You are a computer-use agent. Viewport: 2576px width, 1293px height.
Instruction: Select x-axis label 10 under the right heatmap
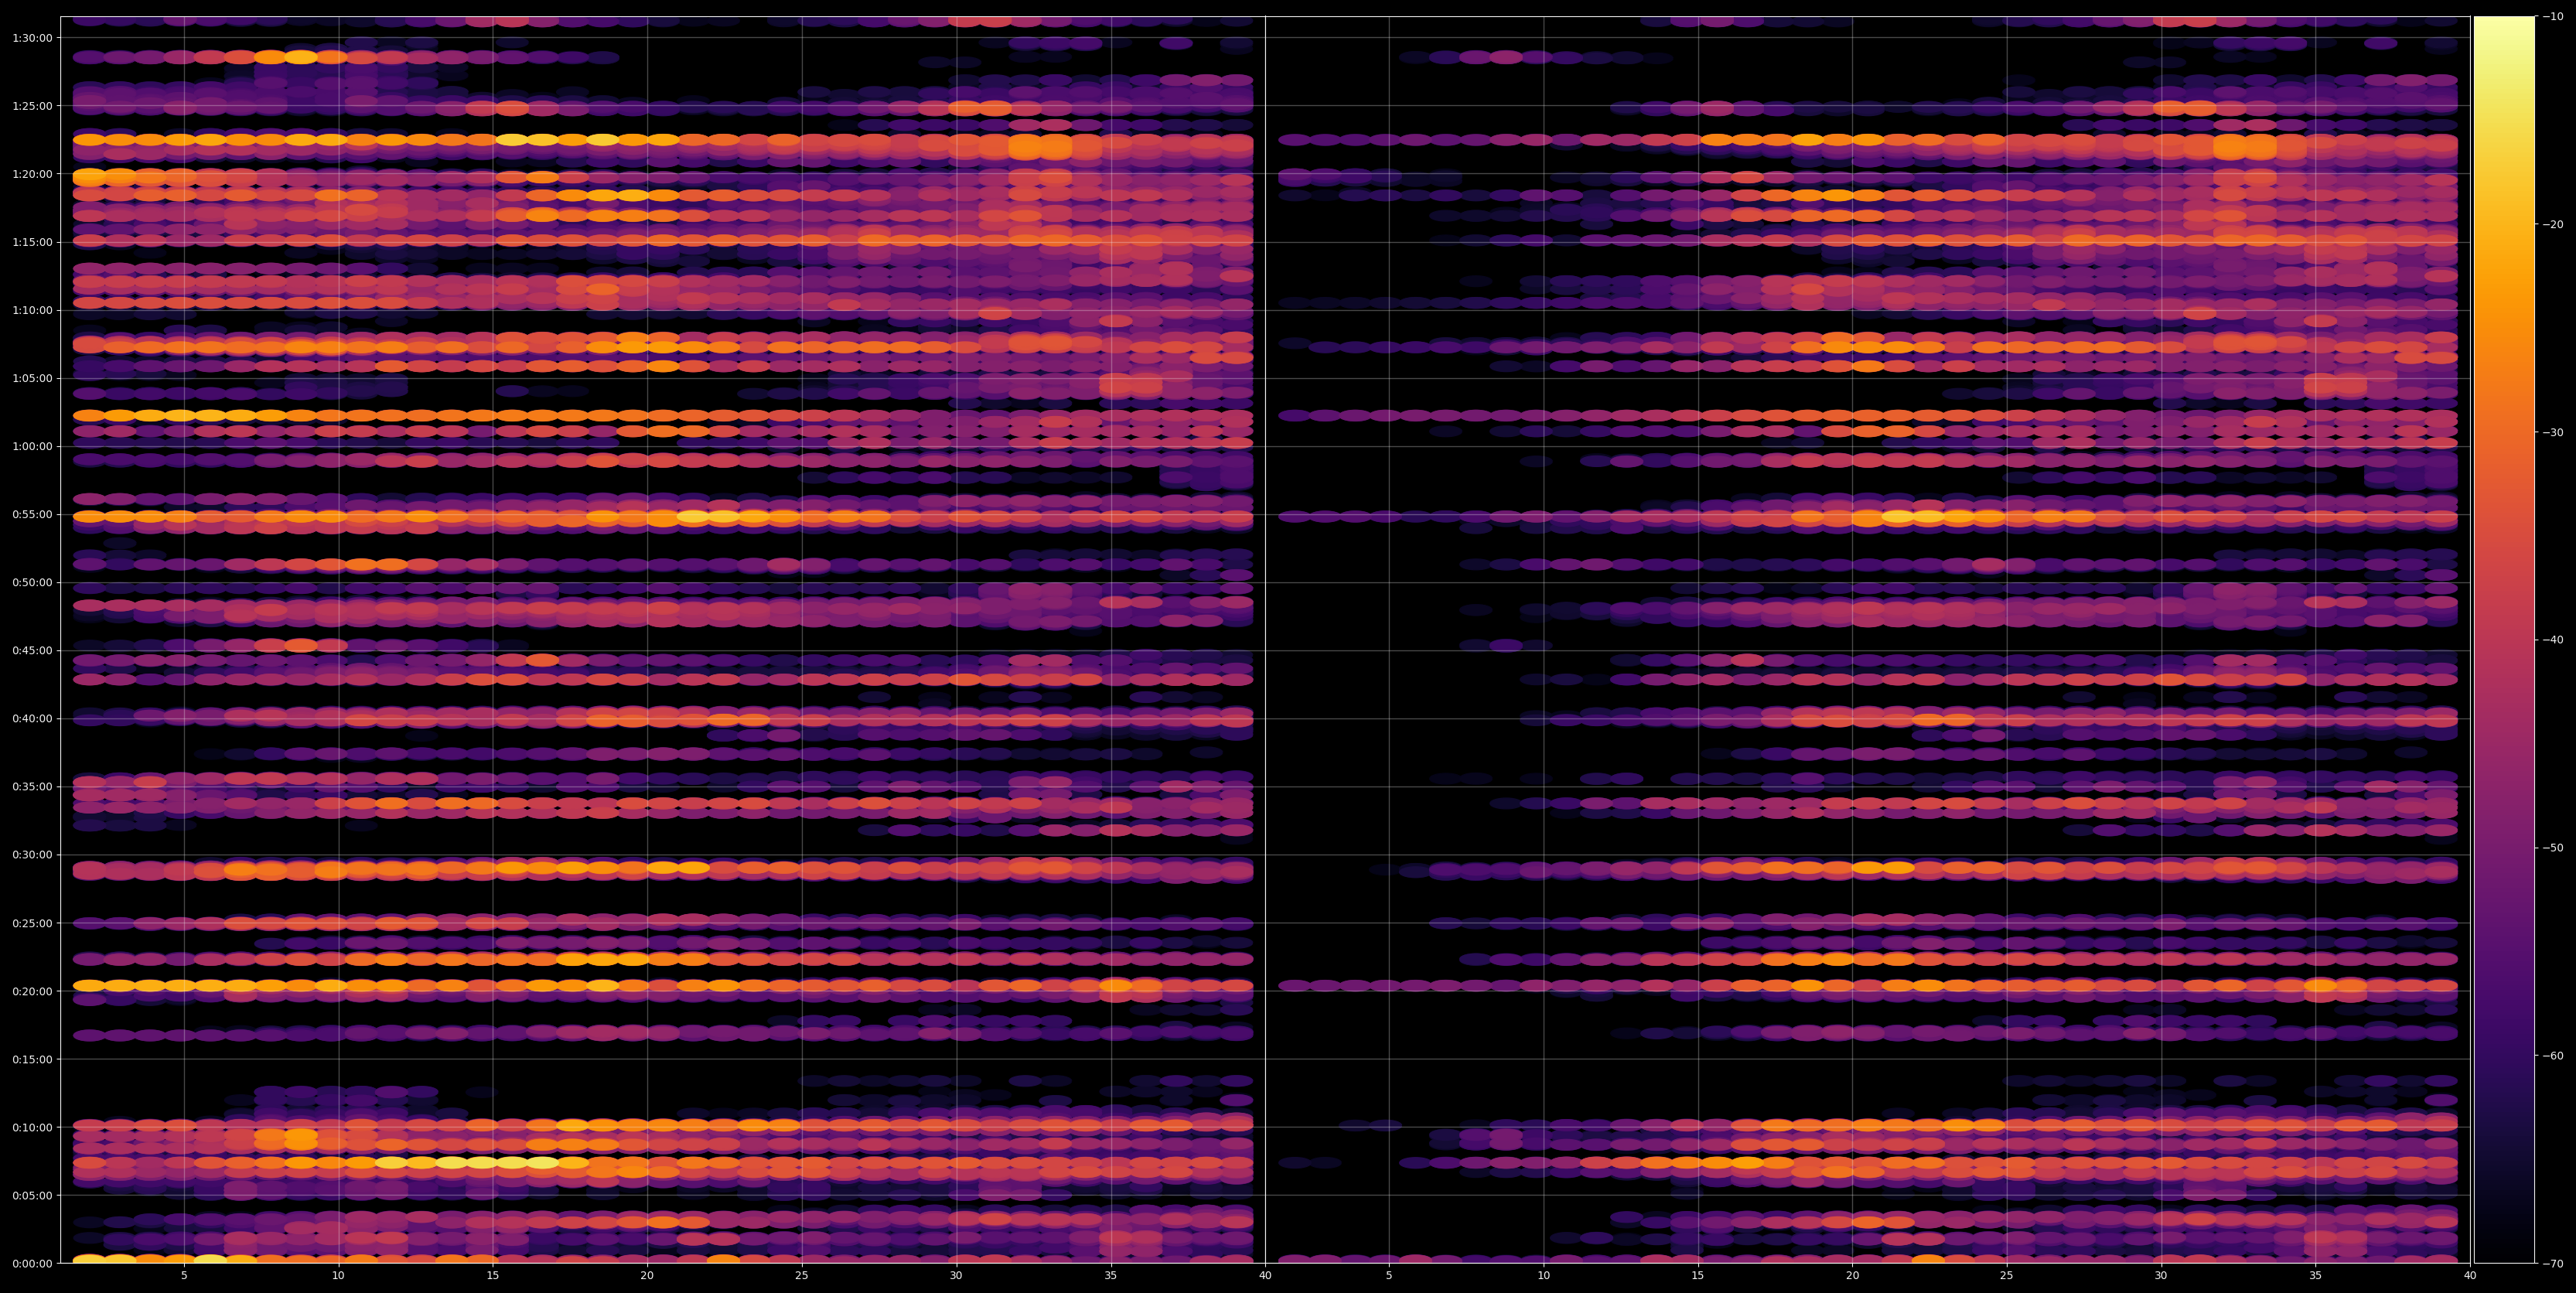(1543, 1276)
